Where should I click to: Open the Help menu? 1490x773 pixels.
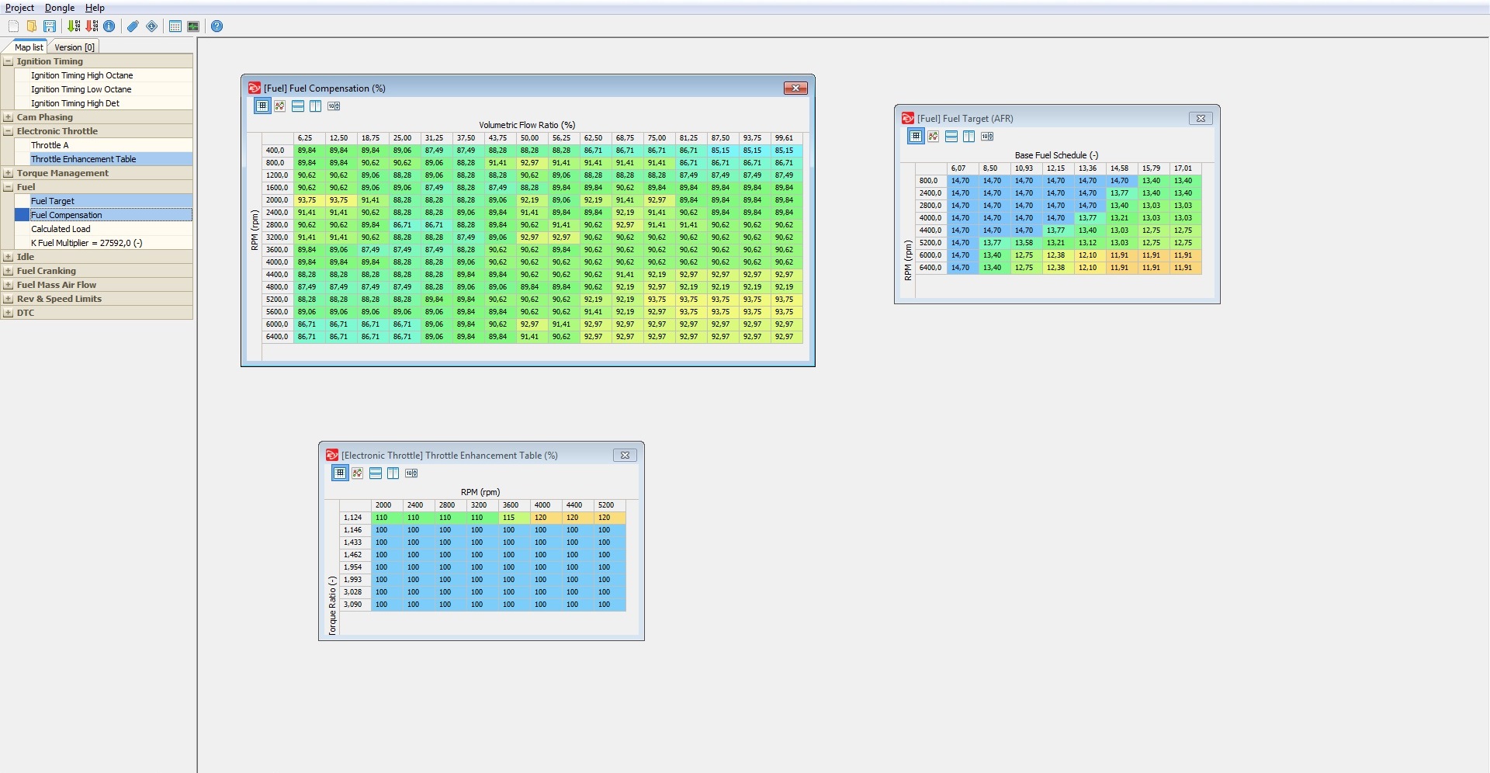[95, 8]
